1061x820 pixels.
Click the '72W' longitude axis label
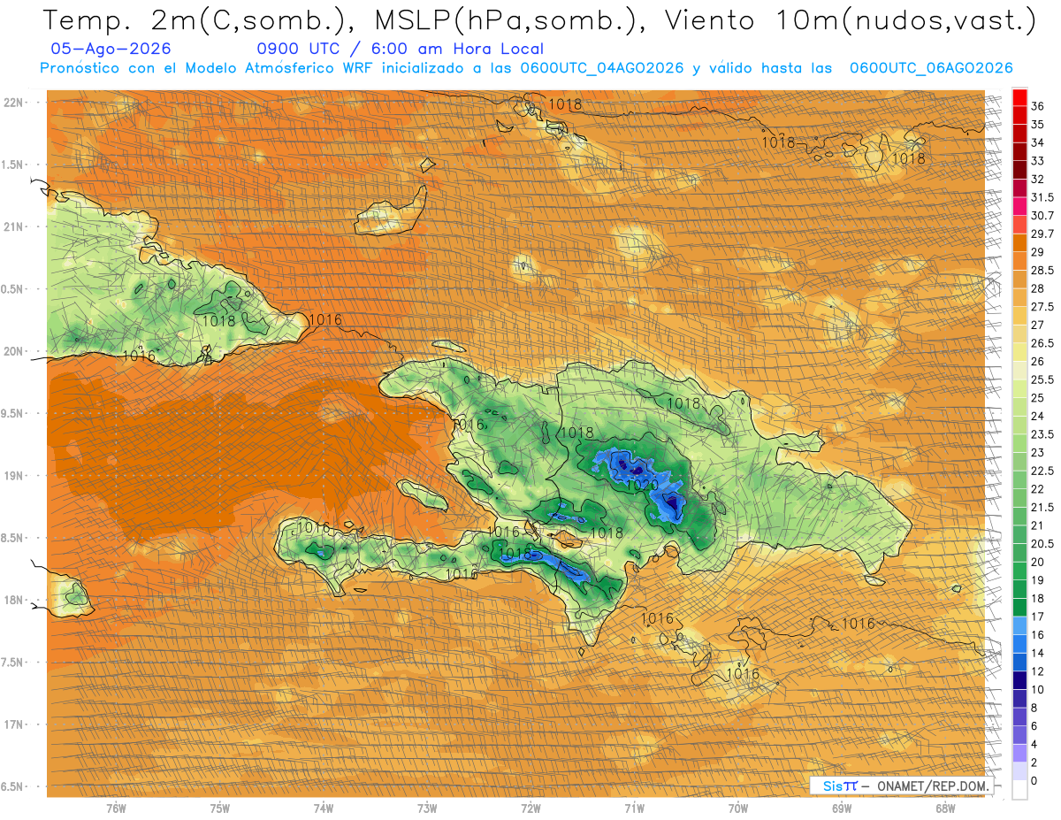click(530, 809)
